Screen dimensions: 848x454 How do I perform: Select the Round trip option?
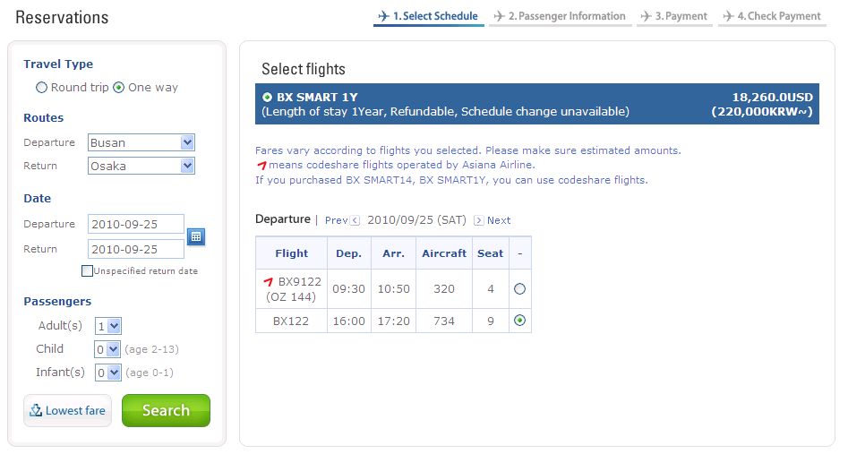pyautogui.click(x=41, y=88)
